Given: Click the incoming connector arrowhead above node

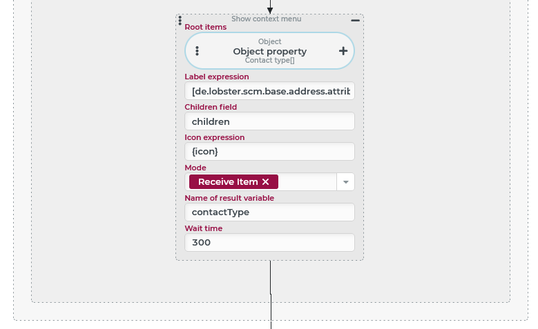Looking at the screenshot, I should click(x=270, y=10).
